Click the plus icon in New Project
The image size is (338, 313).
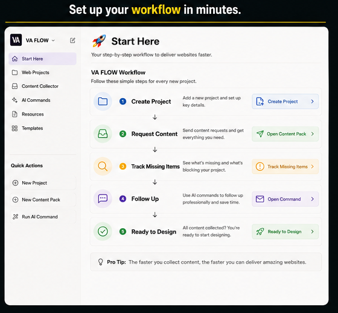(15, 183)
